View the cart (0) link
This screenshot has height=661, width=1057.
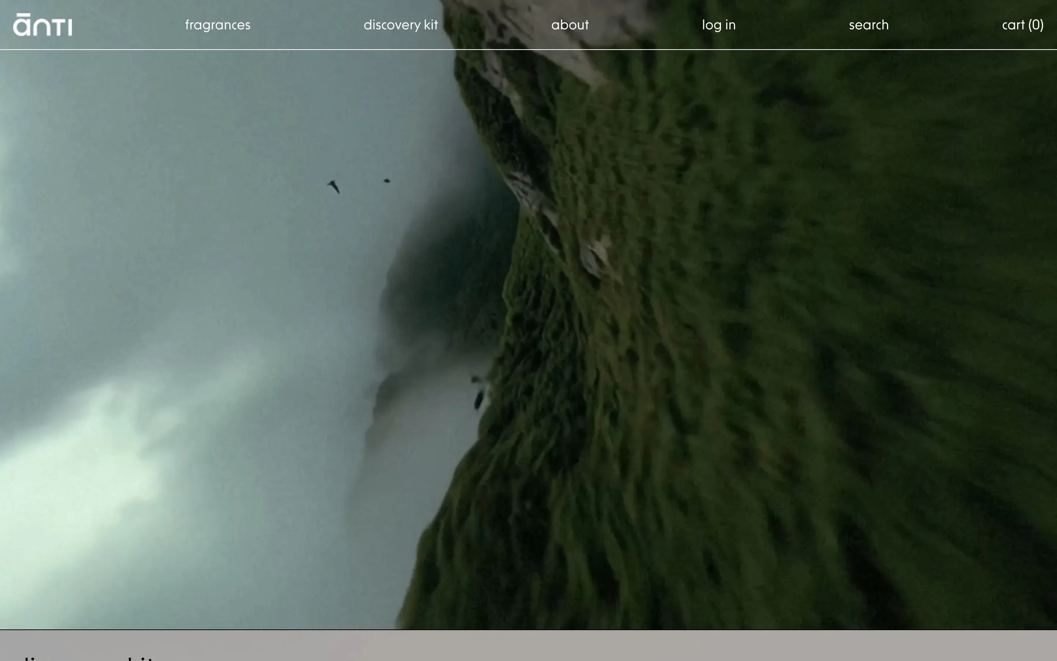click(x=1023, y=25)
